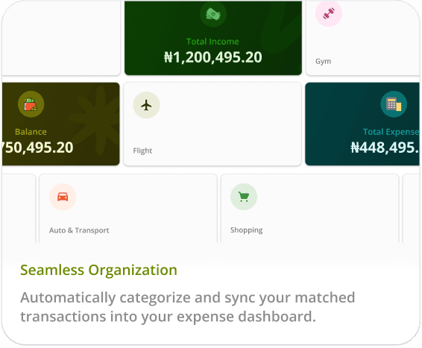Click the Total Expense label text

pyautogui.click(x=391, y=132)
